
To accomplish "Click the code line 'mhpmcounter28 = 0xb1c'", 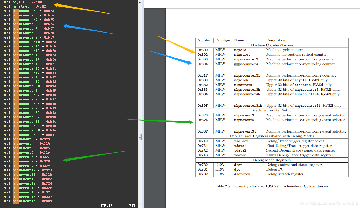I will [x=34, y=122].
